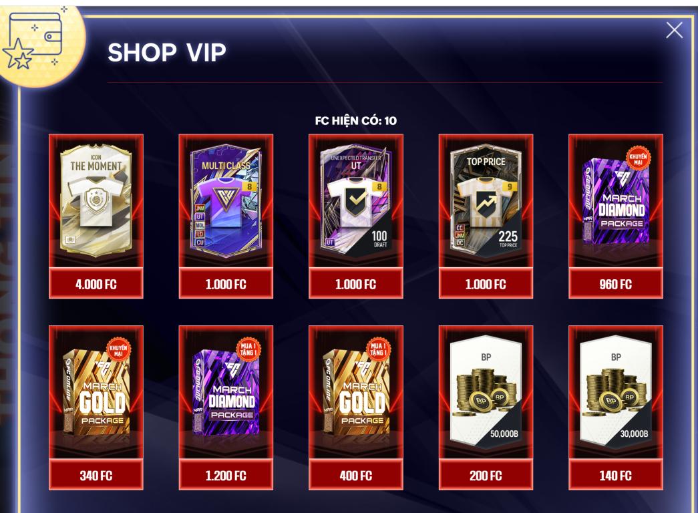Buy item priced 4.000 FC

pos(96,284)
